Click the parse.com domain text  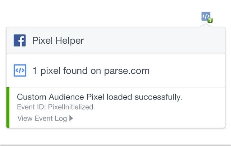[127, 71]
